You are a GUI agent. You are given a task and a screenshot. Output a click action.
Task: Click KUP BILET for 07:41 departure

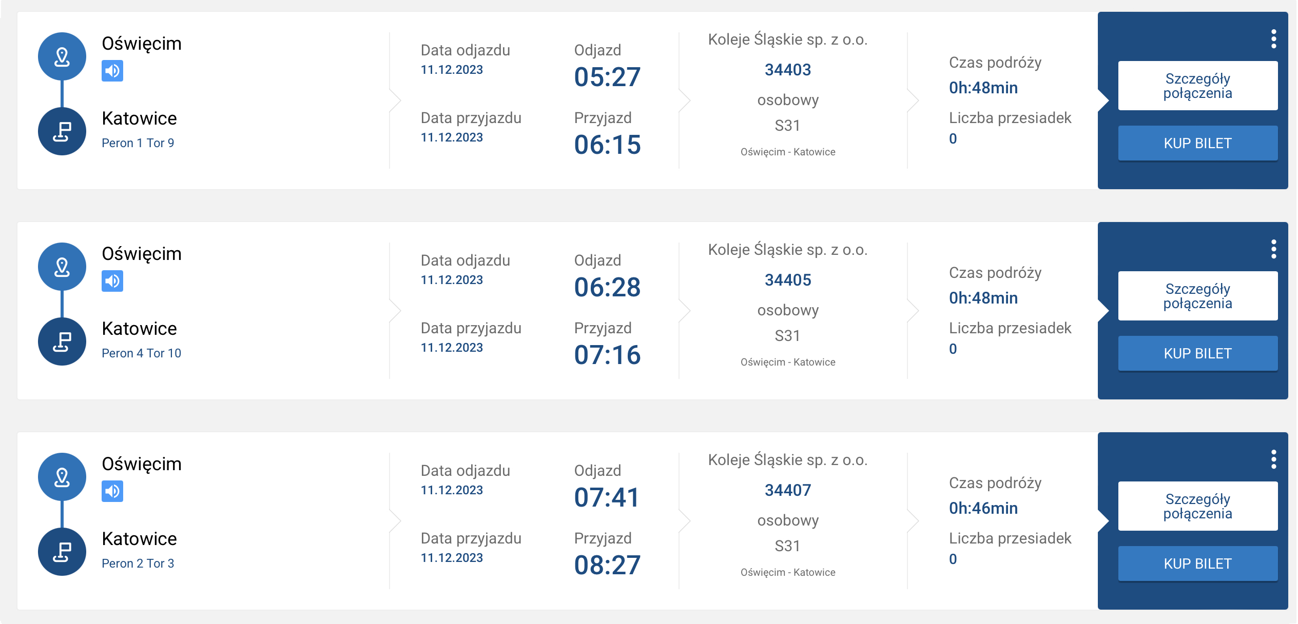tap(1198, 563)
